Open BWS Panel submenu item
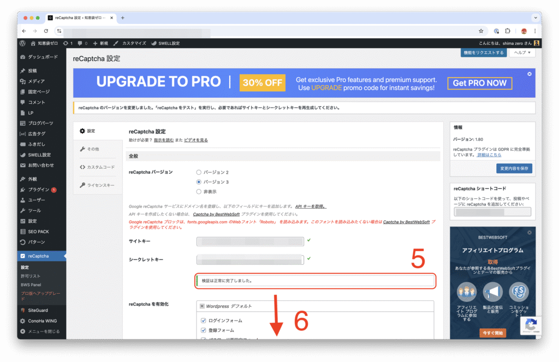 (31, 284)
